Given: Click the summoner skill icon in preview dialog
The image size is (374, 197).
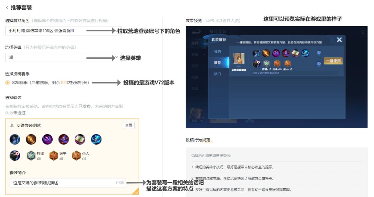Looking at the screenshot, I should pyautogui.click(x=256, y=63).
